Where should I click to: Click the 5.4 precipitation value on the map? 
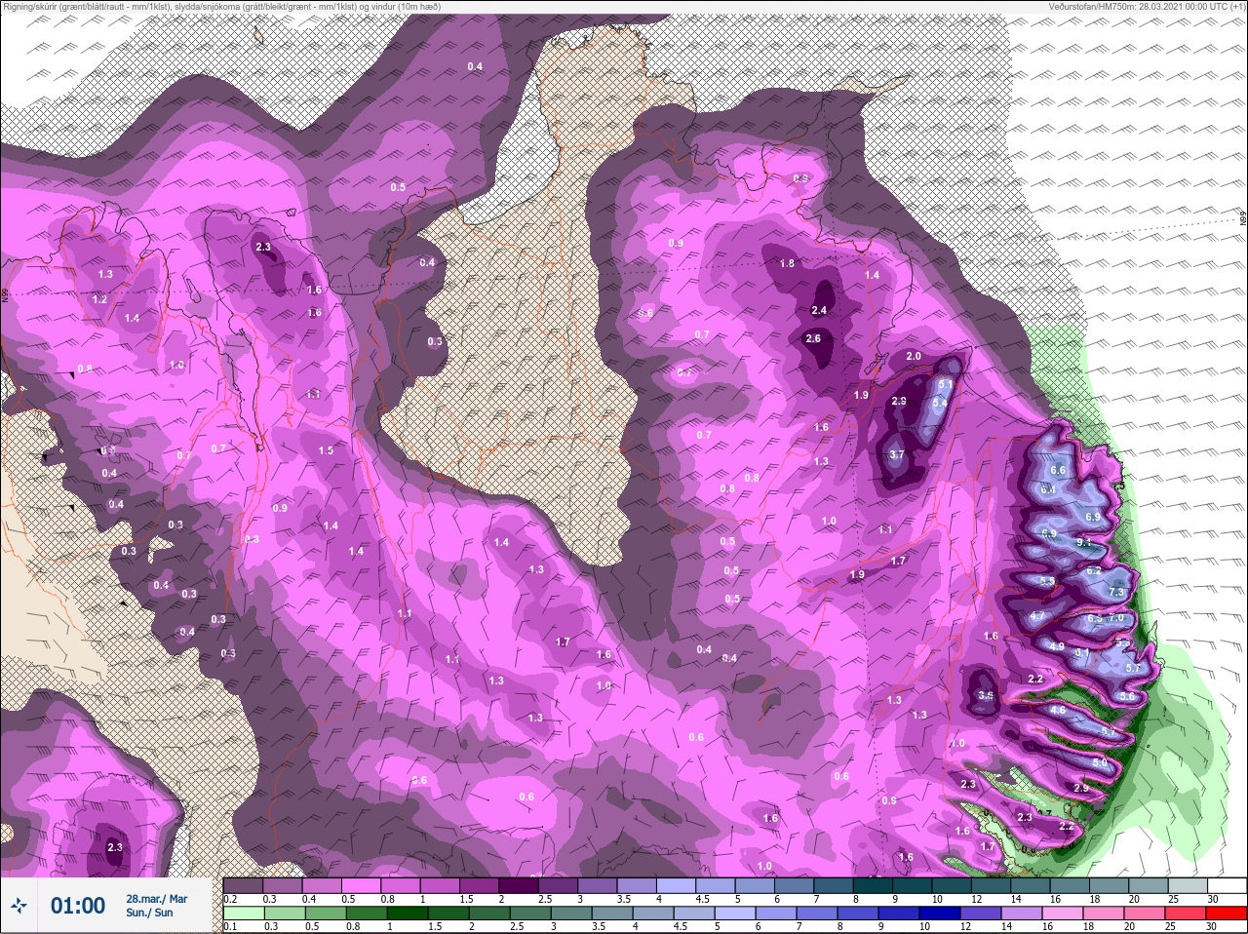click(x=940, y=403)
